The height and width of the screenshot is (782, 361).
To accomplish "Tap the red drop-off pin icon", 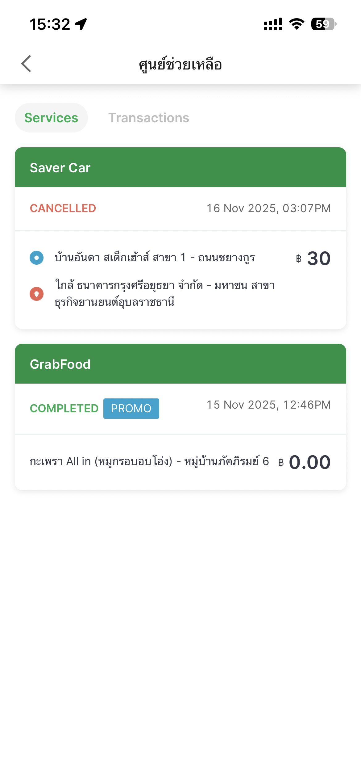I will coord(36,294).
